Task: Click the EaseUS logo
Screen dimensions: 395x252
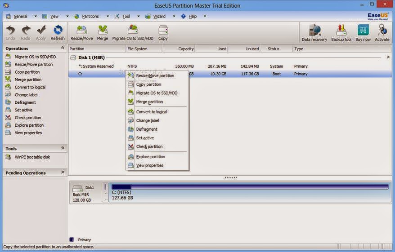Action: point(378,16)
